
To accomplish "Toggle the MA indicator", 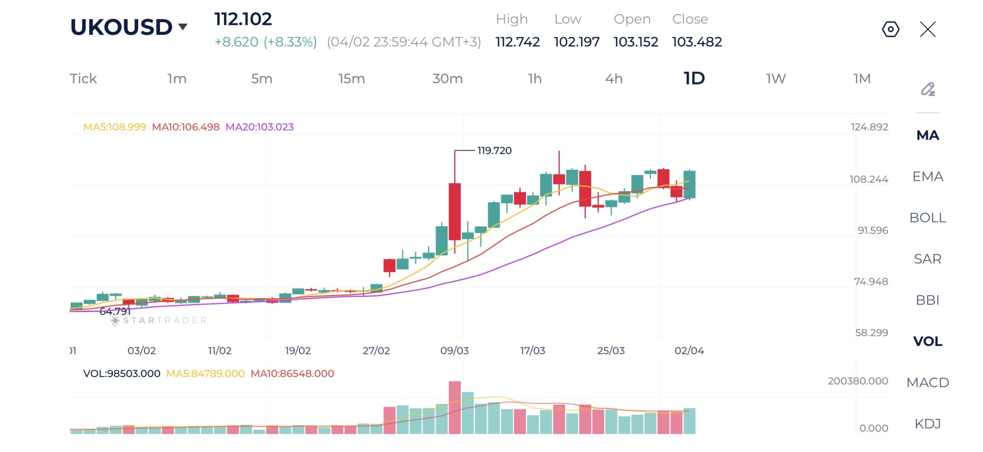I will [x=928, y=135].
